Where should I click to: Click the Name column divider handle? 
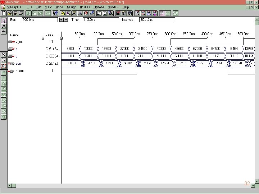[43, 38]
